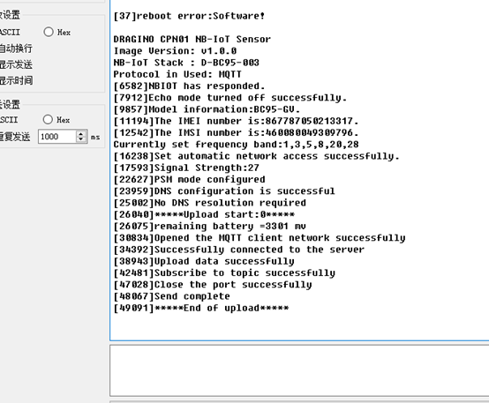Screen dimensions: 489x403
Task: Toggle the 显示时间 option label
Action: pos(16,80)
